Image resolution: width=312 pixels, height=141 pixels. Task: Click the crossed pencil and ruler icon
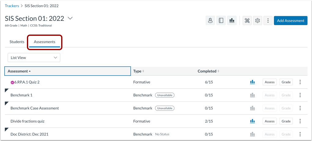(x=247, y=20)
